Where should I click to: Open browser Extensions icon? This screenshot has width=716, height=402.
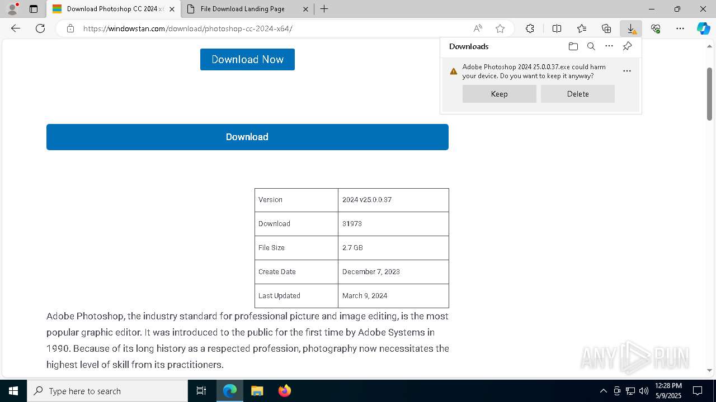[530, 28]
